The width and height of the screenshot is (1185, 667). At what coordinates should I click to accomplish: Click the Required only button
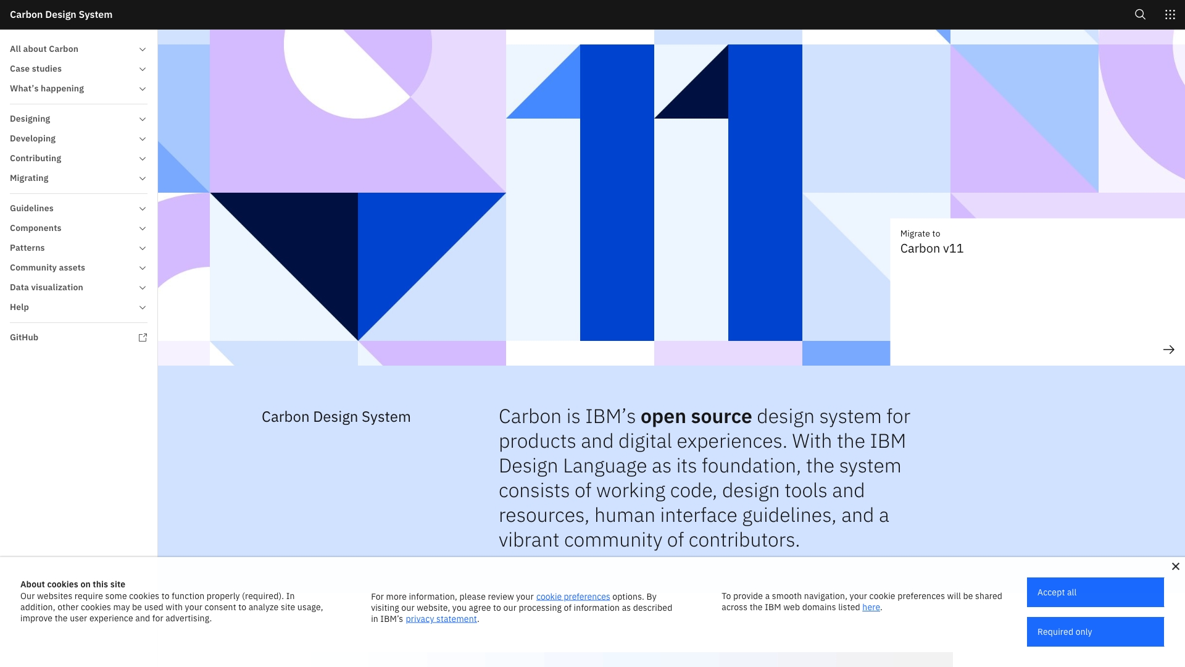point(1094,632)
